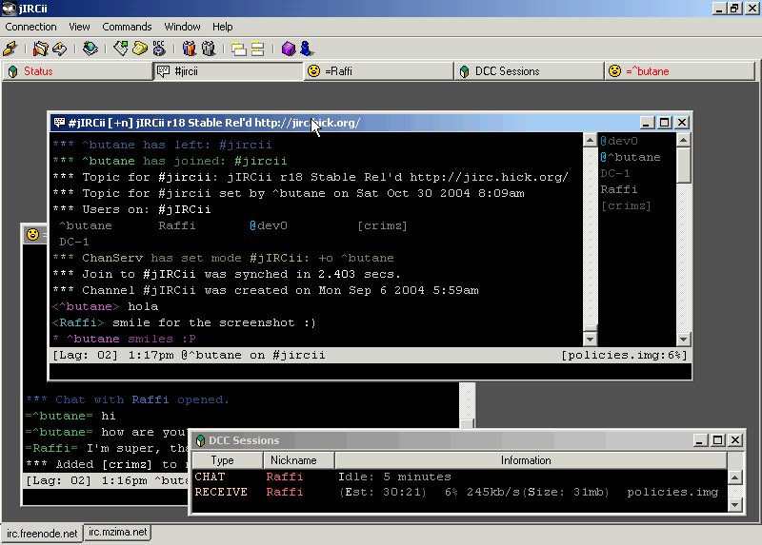The image size is (762, 545).
Task: Click the [Lag: 02] 1:17pm status bar text
Action: (112, 355)
